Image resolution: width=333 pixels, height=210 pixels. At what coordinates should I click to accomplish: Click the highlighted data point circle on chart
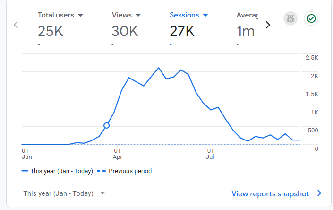107,126
